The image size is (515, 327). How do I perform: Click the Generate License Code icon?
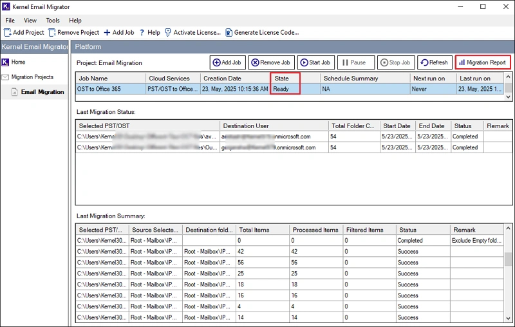[x=229, y=32]
